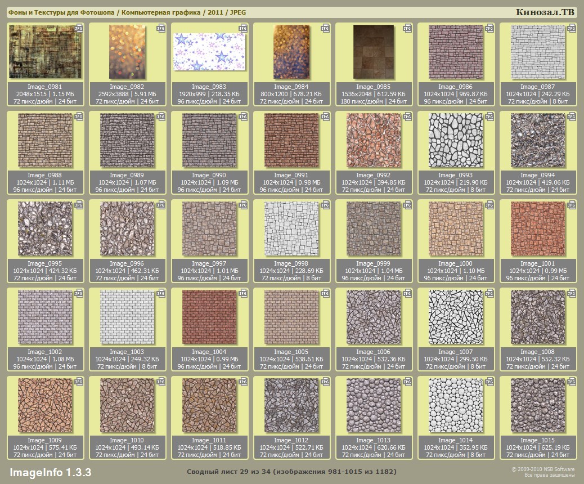The height and width of the screenshot is (484, 584).
Task: Click the JPG icon on Image_0984
Action: pos(326,28)
